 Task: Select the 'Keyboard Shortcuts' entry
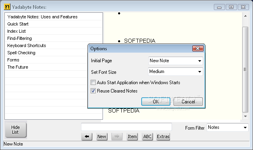[x=47, y=45]
